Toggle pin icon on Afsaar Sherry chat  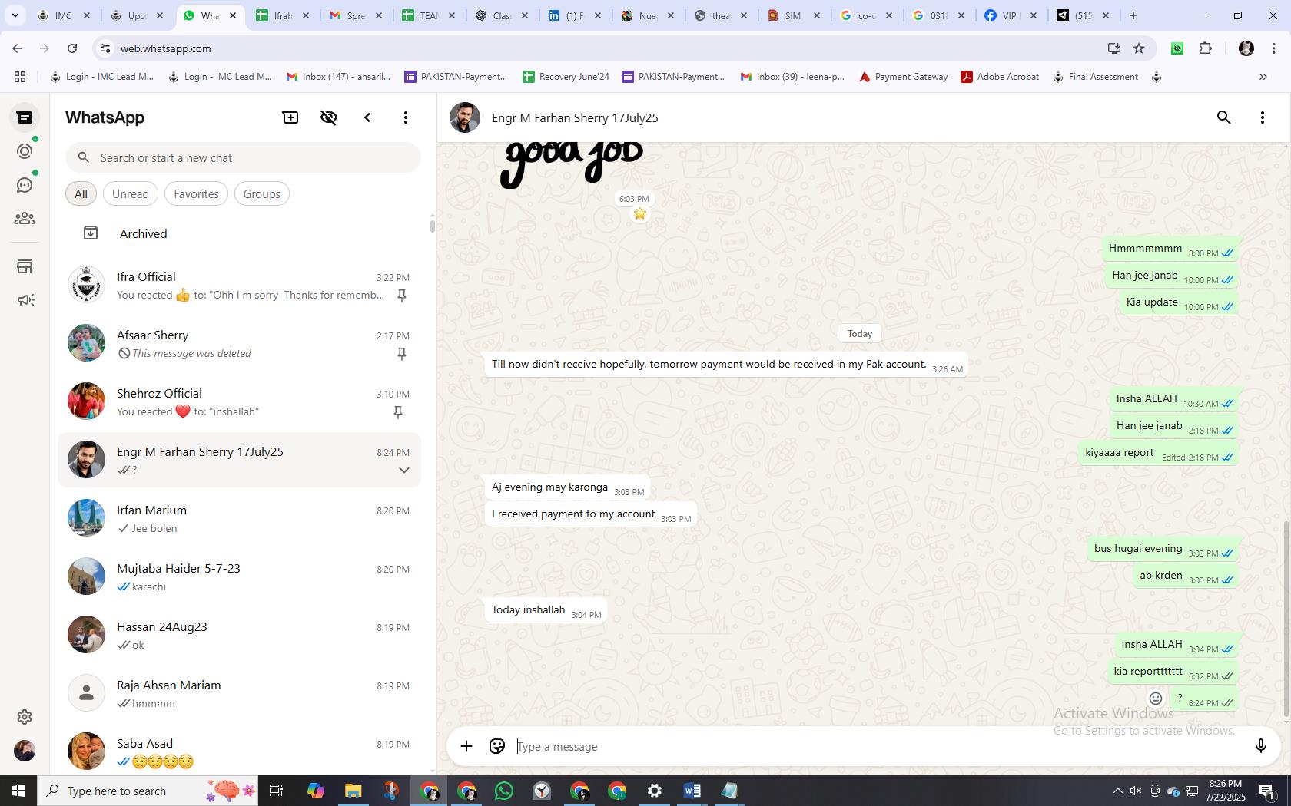401,354
